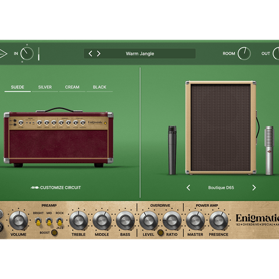This screenshot has height=279, width=279.
Task: Click the overdrive RATIO knob
Action: coord(172,220)
